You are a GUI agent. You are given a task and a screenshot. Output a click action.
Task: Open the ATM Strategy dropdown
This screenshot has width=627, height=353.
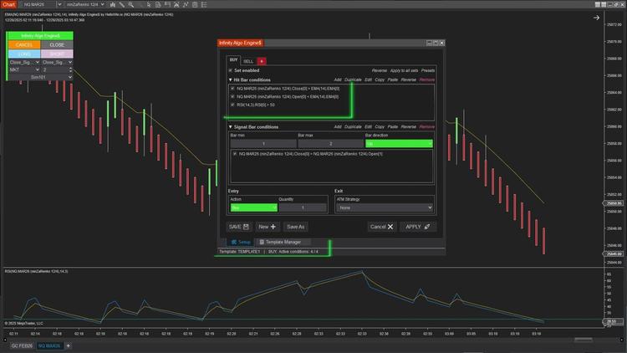point(385,207)
